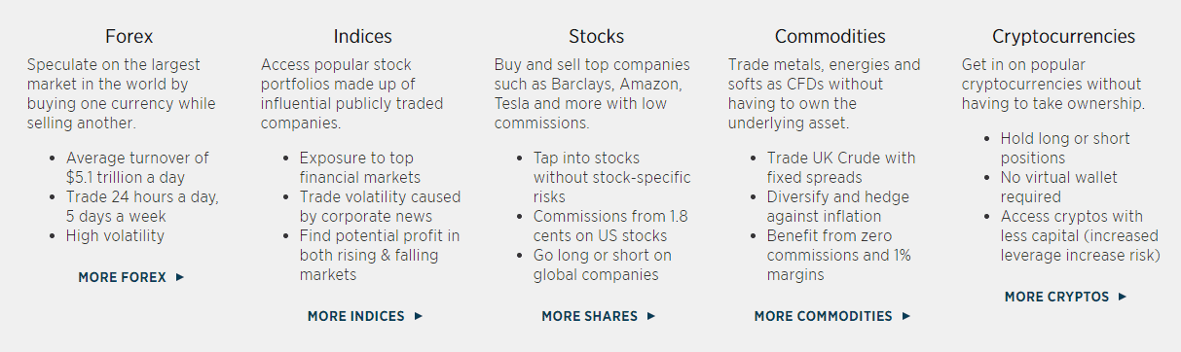Click the arrow icon beside More Indices
The width and height of the screenshot is (1181, 352).
point(419,316)
